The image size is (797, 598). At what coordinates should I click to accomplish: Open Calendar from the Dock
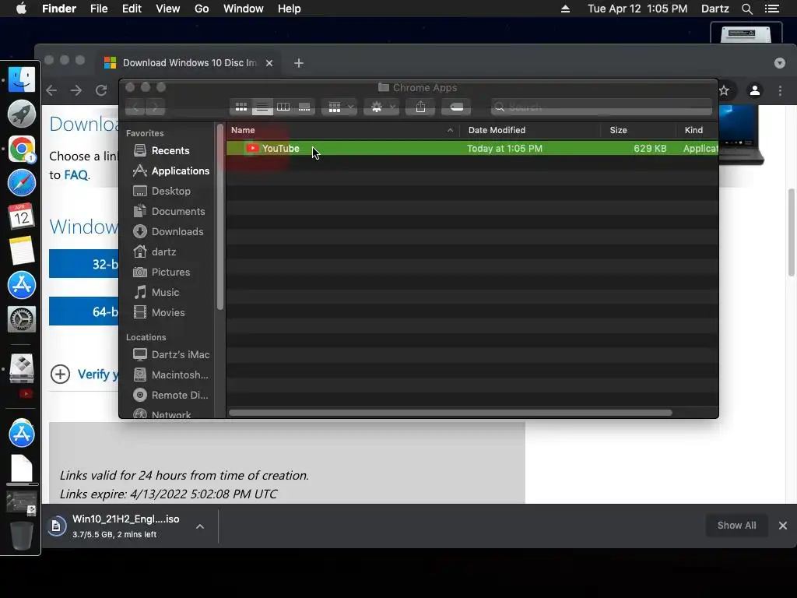tap(21, 216)
